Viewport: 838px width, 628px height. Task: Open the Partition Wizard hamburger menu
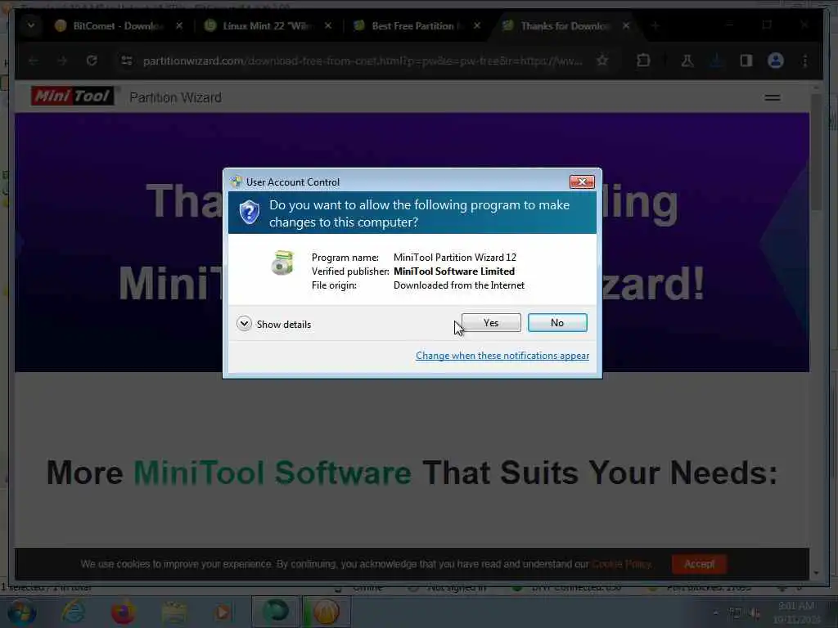773,98
